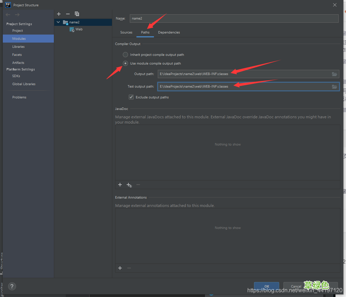346x297 pixels.
Task: Select Inherit project compile output path
Action: coord(125,55)
